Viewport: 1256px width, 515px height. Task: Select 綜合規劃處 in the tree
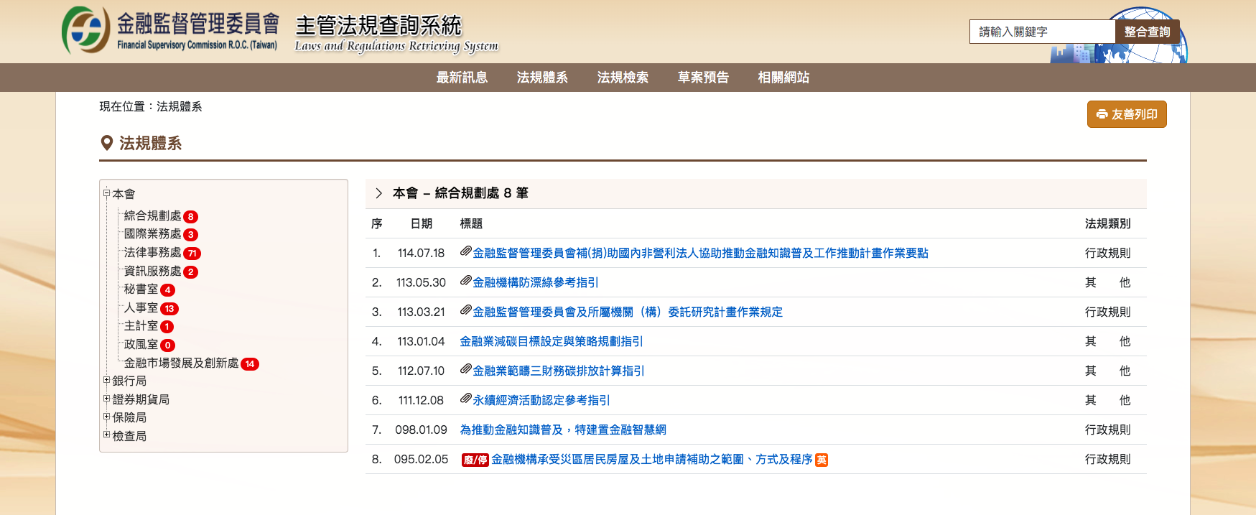click(152, 216)
